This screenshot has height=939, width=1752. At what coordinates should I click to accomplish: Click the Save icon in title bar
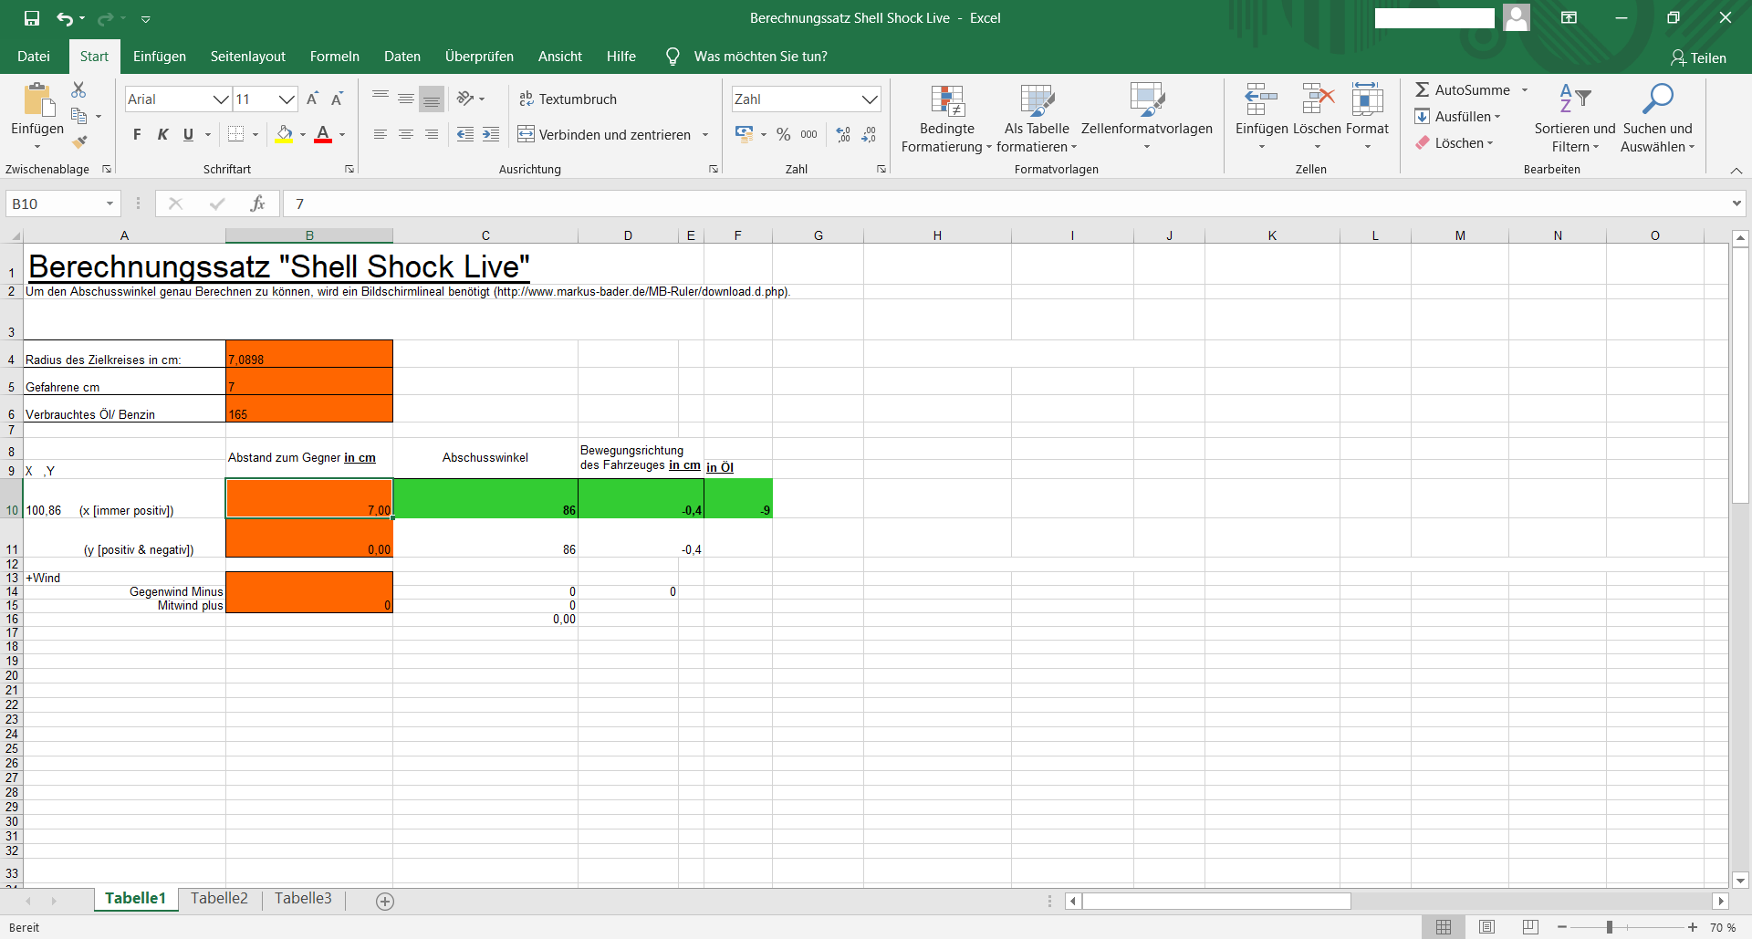(x=32, y=18)
